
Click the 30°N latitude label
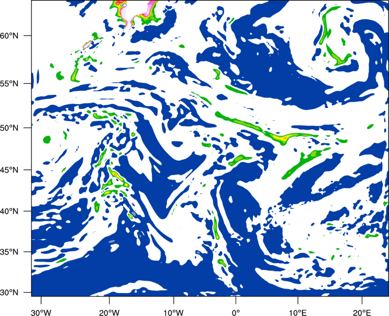(9, 293)
